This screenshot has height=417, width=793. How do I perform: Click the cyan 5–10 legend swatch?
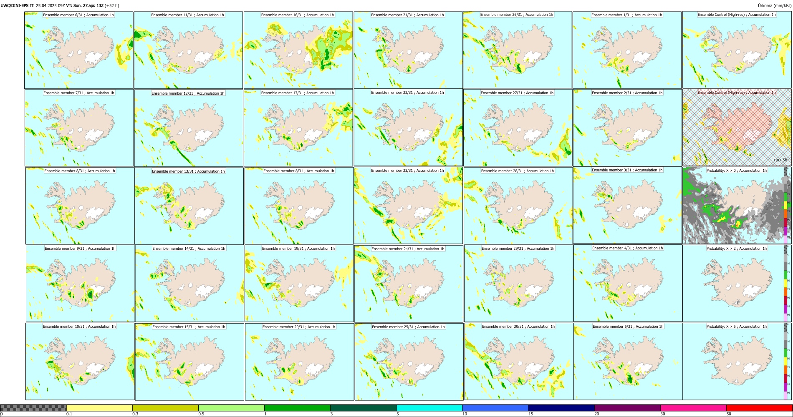429,408
